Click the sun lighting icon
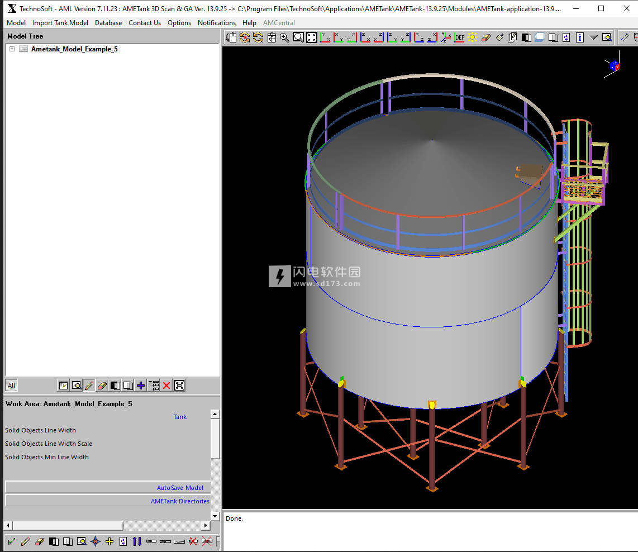638x552 pixels. point(473,37)
